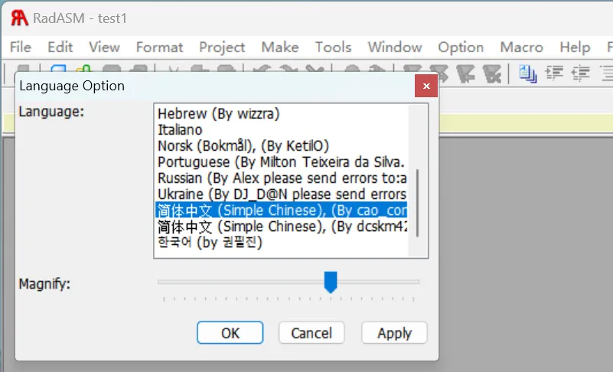Close the Language Option dialog
The height and width of the screenshot is (372, 613).
(x=426, y=86)
